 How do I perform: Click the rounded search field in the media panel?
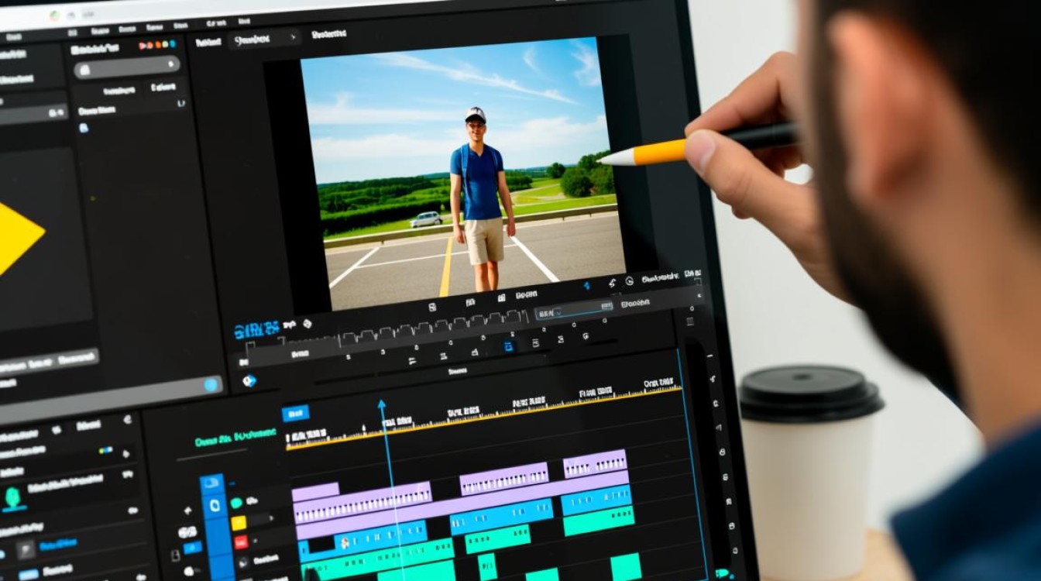point(127,68)
